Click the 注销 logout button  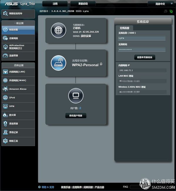pos(55,4)
